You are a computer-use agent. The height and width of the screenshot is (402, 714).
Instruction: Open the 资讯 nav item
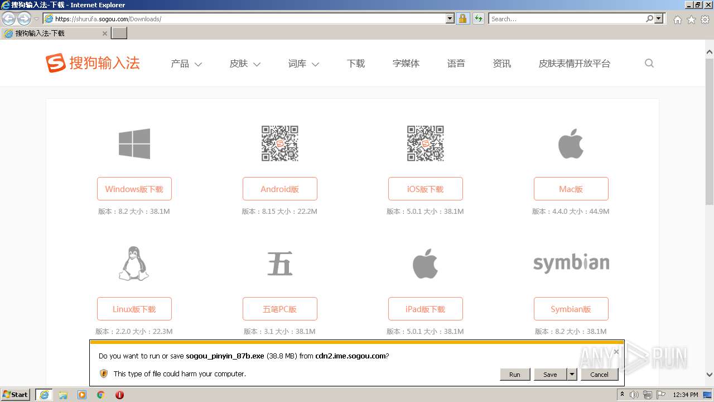pos(502,64)
